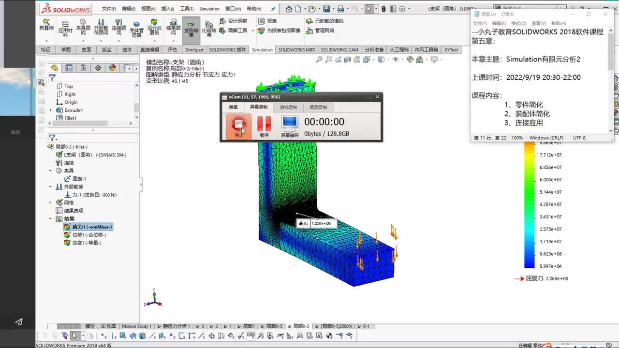Image resolution: width=619 pixels, height=348 pixels.
Task: Open DimXpertManager crosshair tab
Action: pyautogui.click(x=98, y=68)
